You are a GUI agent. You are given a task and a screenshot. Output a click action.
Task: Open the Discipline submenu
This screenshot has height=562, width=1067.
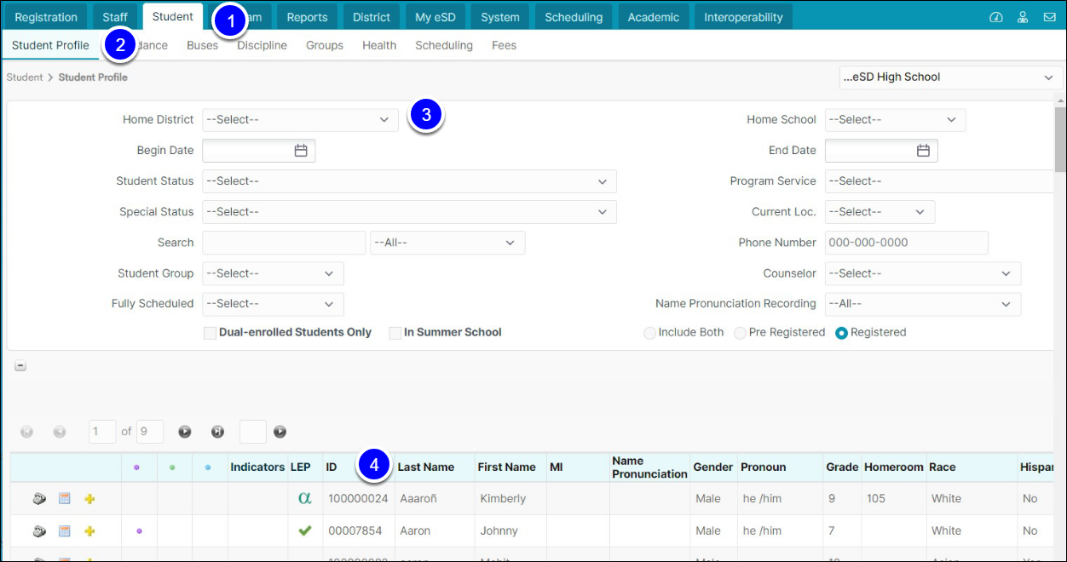coord(262,46)
